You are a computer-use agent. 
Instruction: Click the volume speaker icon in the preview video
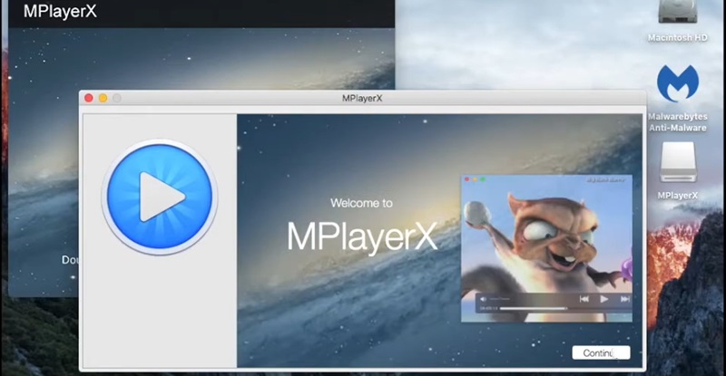484,299
